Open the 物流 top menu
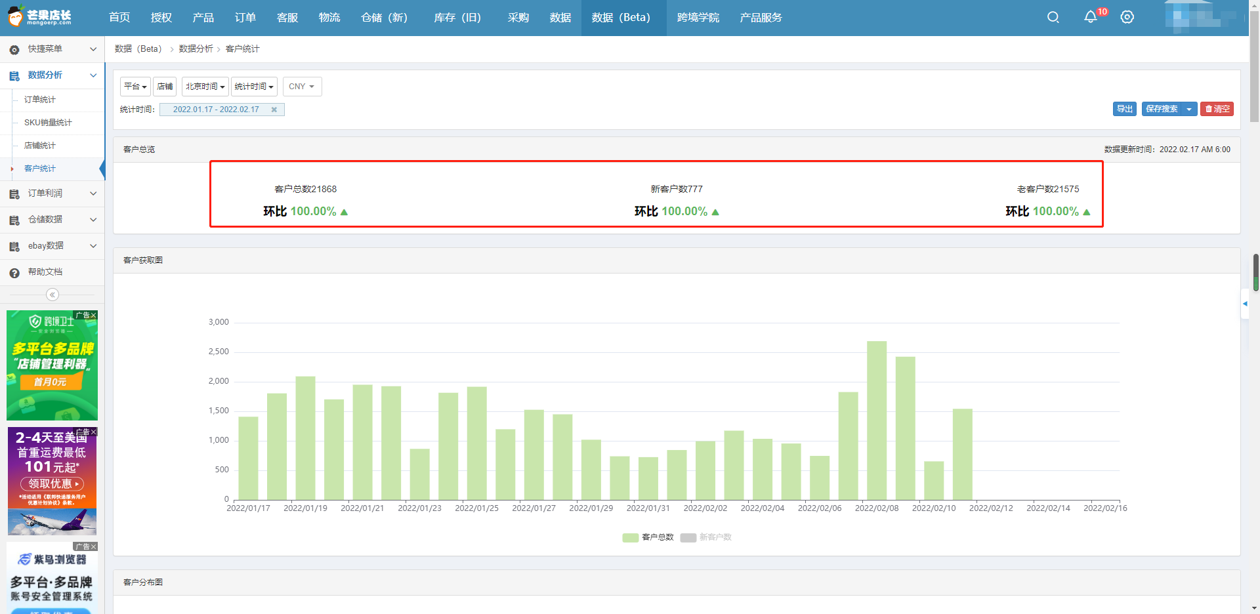Viewport: 1260px width, 614px height. coord(329,18)
